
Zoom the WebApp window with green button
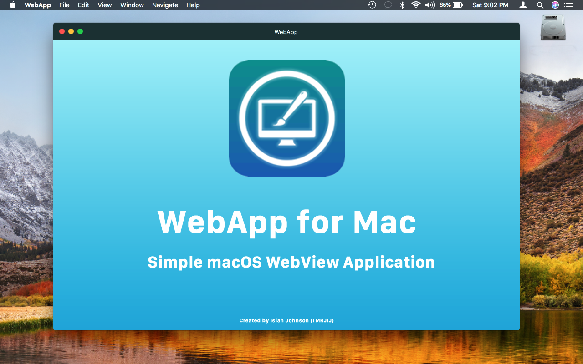click(80, 31)
